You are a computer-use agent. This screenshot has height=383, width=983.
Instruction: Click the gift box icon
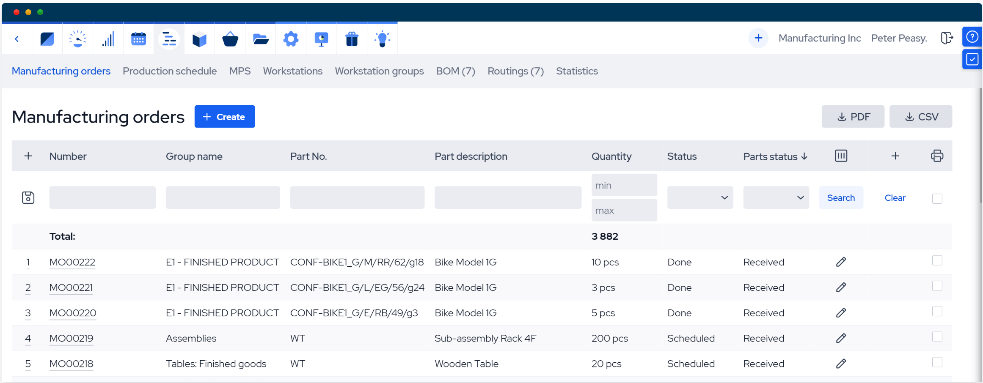(352, 39)
